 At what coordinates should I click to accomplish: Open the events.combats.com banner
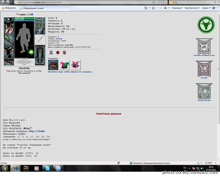pyautogui.click(x=204, y=46)
